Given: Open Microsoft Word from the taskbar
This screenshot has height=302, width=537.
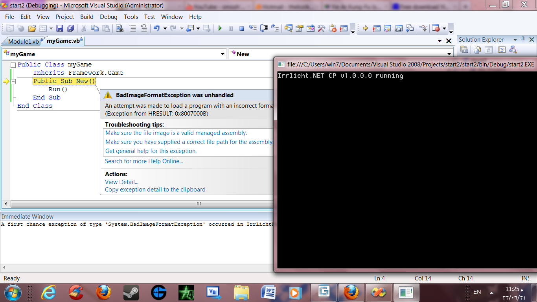Looking at the screenshot, I should point(269,293).
